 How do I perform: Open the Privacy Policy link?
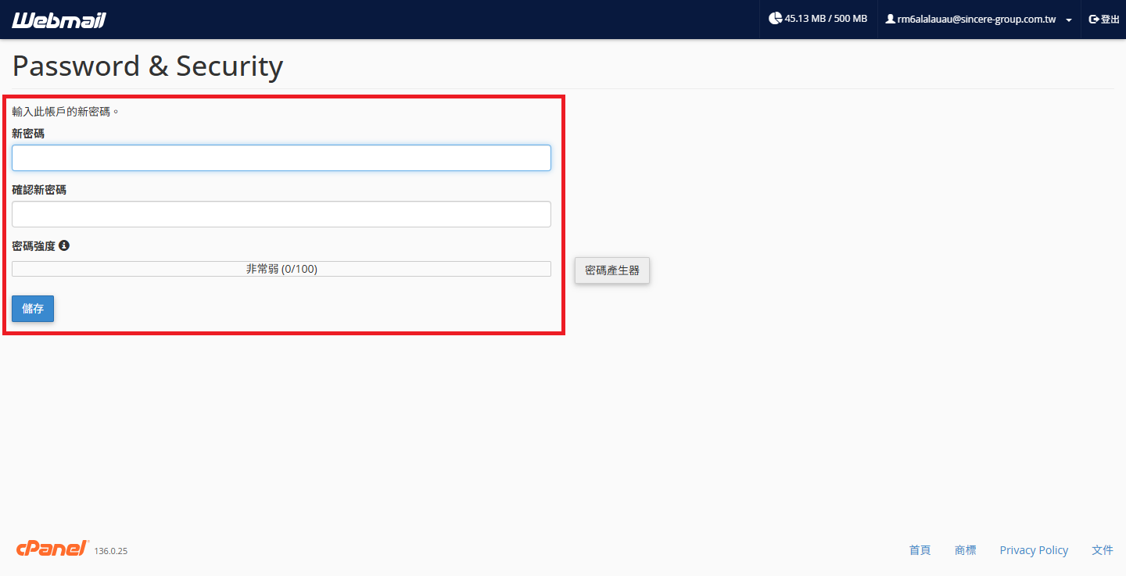click(1034, 550)
